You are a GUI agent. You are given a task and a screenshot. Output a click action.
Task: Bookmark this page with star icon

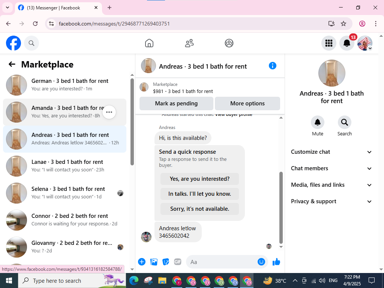[x=343, y=24]
